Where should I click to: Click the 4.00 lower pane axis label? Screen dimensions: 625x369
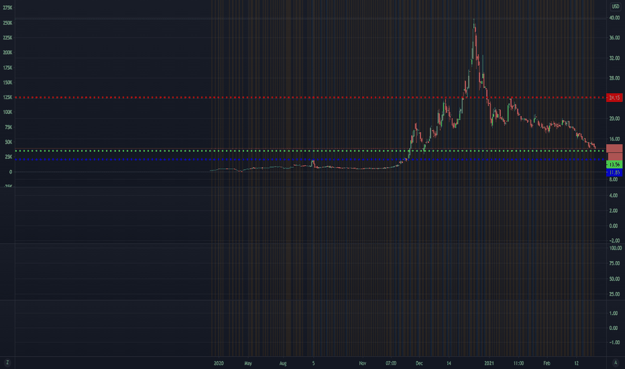click(614, 195)
